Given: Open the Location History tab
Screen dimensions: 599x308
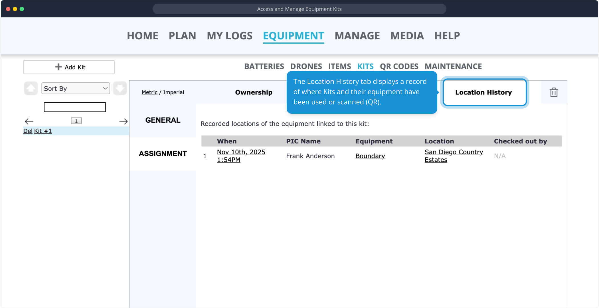Looking at the screenshot, I should click(483, 92).
